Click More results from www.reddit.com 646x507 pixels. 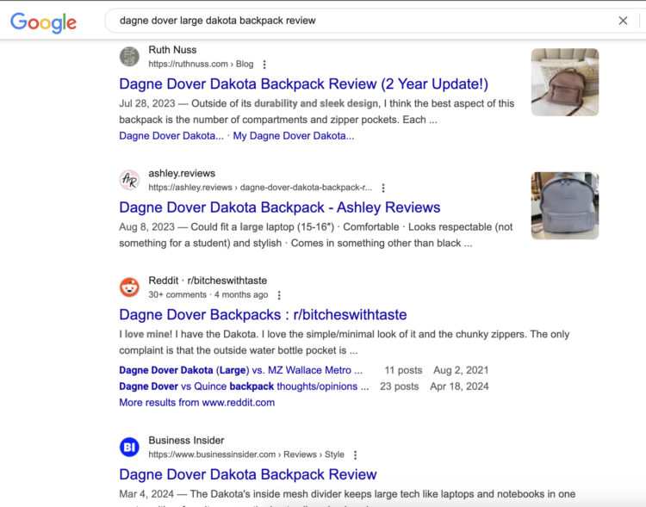coord(196,403)
